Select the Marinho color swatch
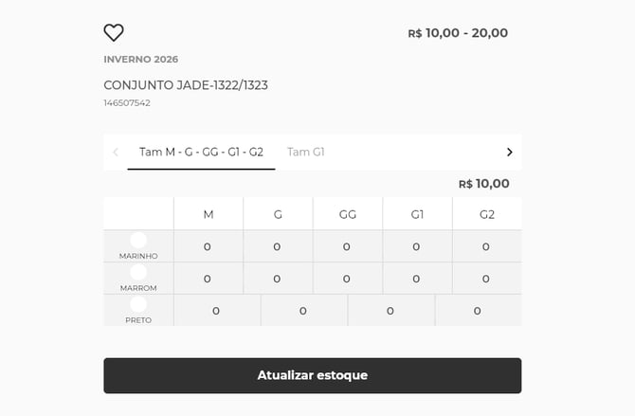Viewport: 635px width, 416px height. click(x=138, y=241)
